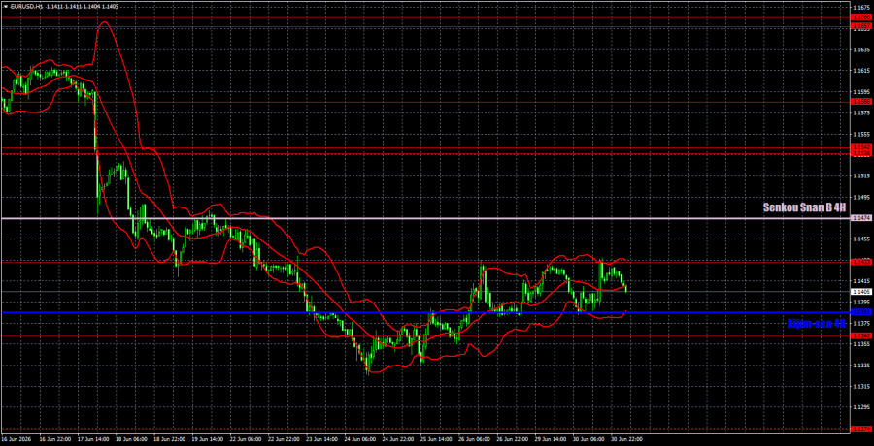
Task: Click the 16 Jun 2026 date label
Action: pos(15,439)
